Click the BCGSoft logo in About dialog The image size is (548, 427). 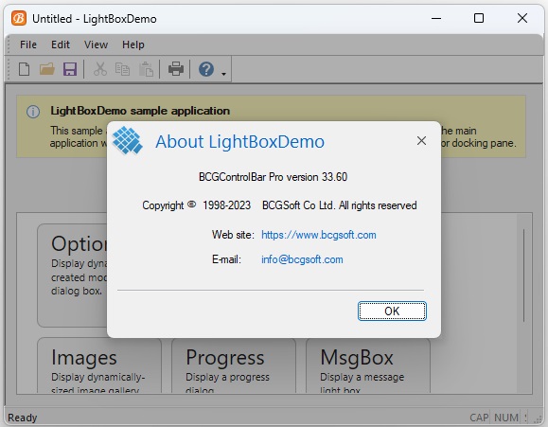click(x=128, y=140)
